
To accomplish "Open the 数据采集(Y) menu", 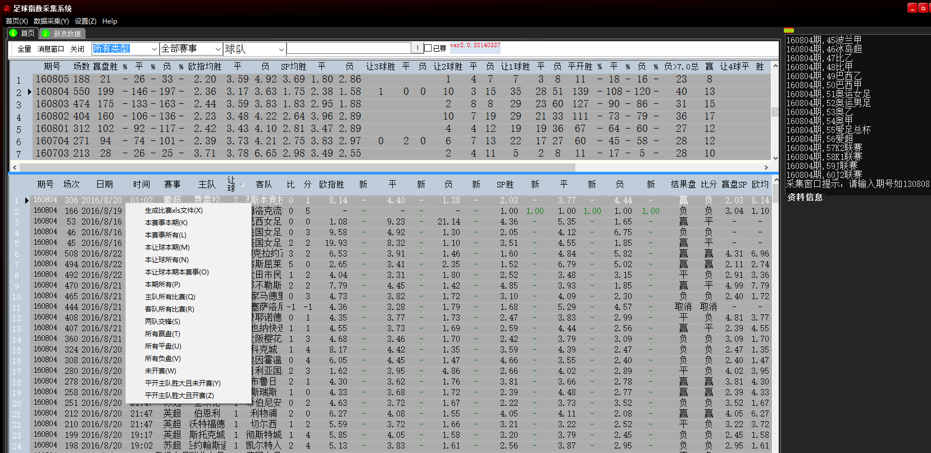I will click(51, 21).
